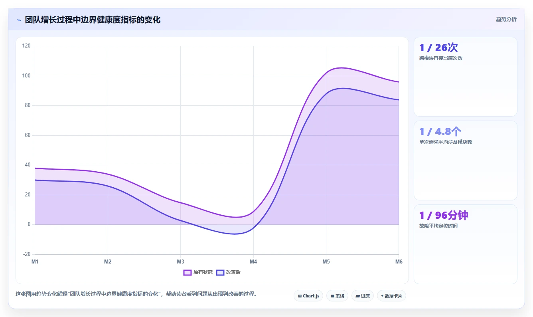533x317 pixels.
Task: Click the 单次需求平均涉及模块数 label
Action: click(446, 142)
